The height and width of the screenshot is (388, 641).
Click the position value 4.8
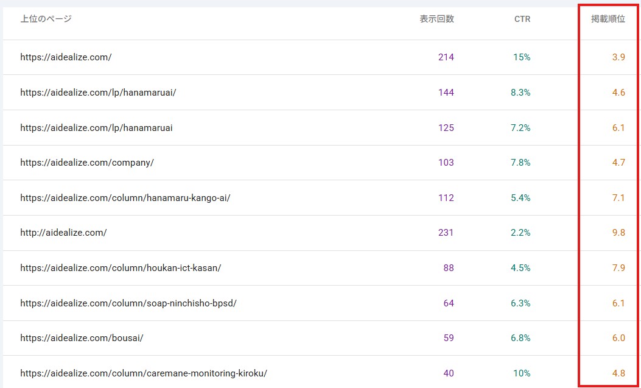click(x=618, y=373)
